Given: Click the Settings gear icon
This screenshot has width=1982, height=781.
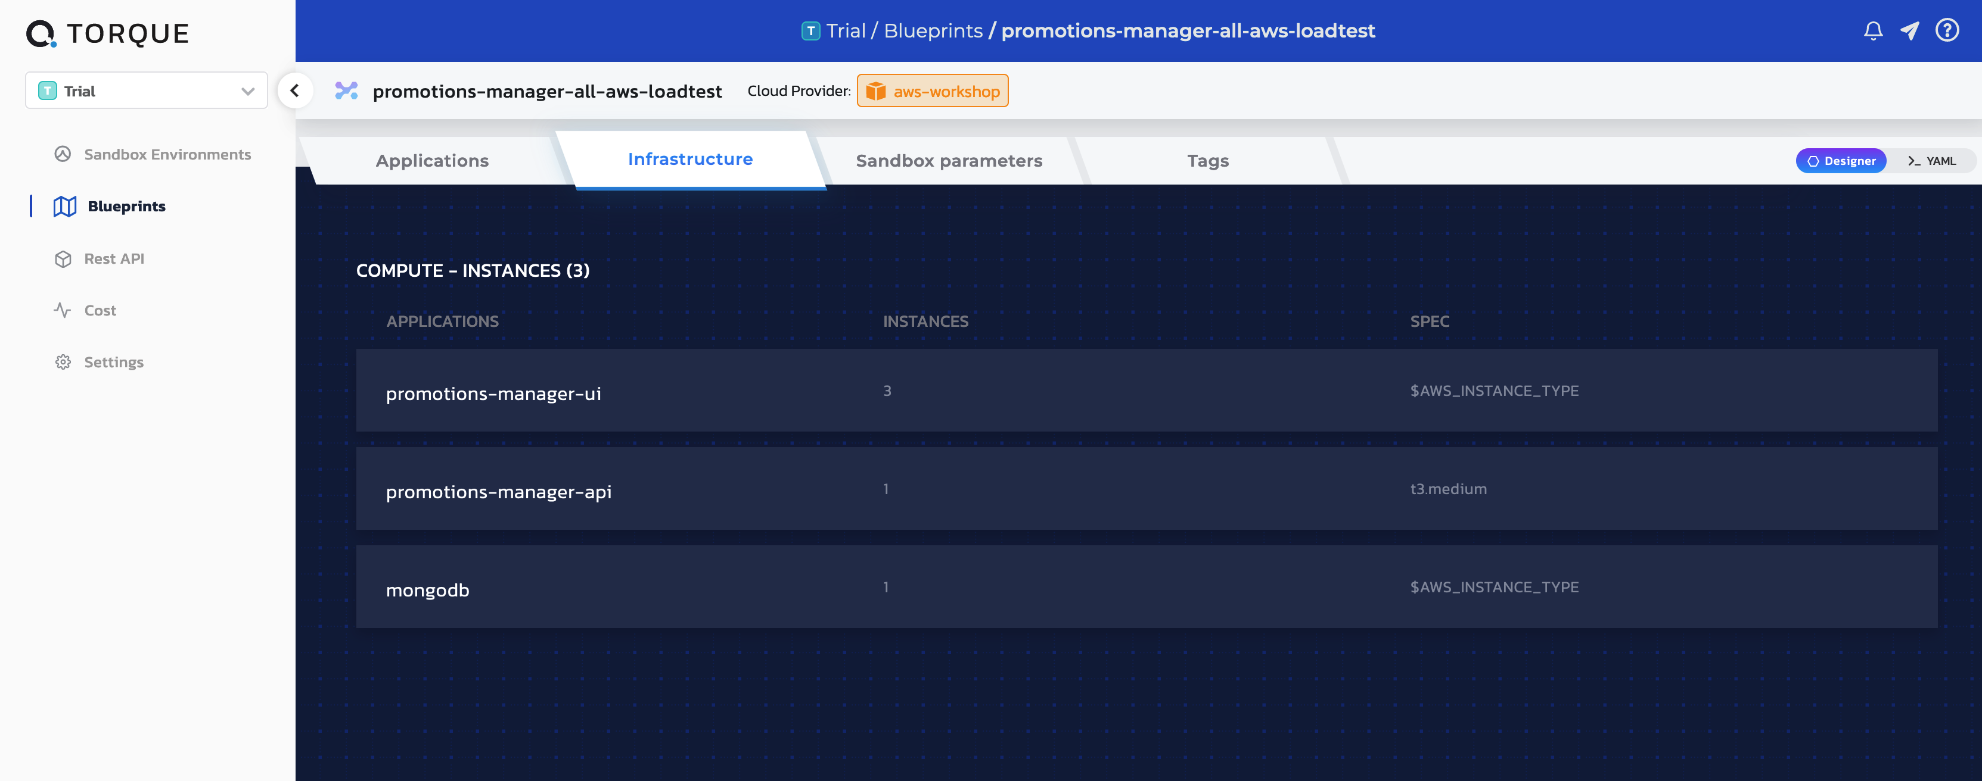Looking at the screenshot, I should click(63, 362).
